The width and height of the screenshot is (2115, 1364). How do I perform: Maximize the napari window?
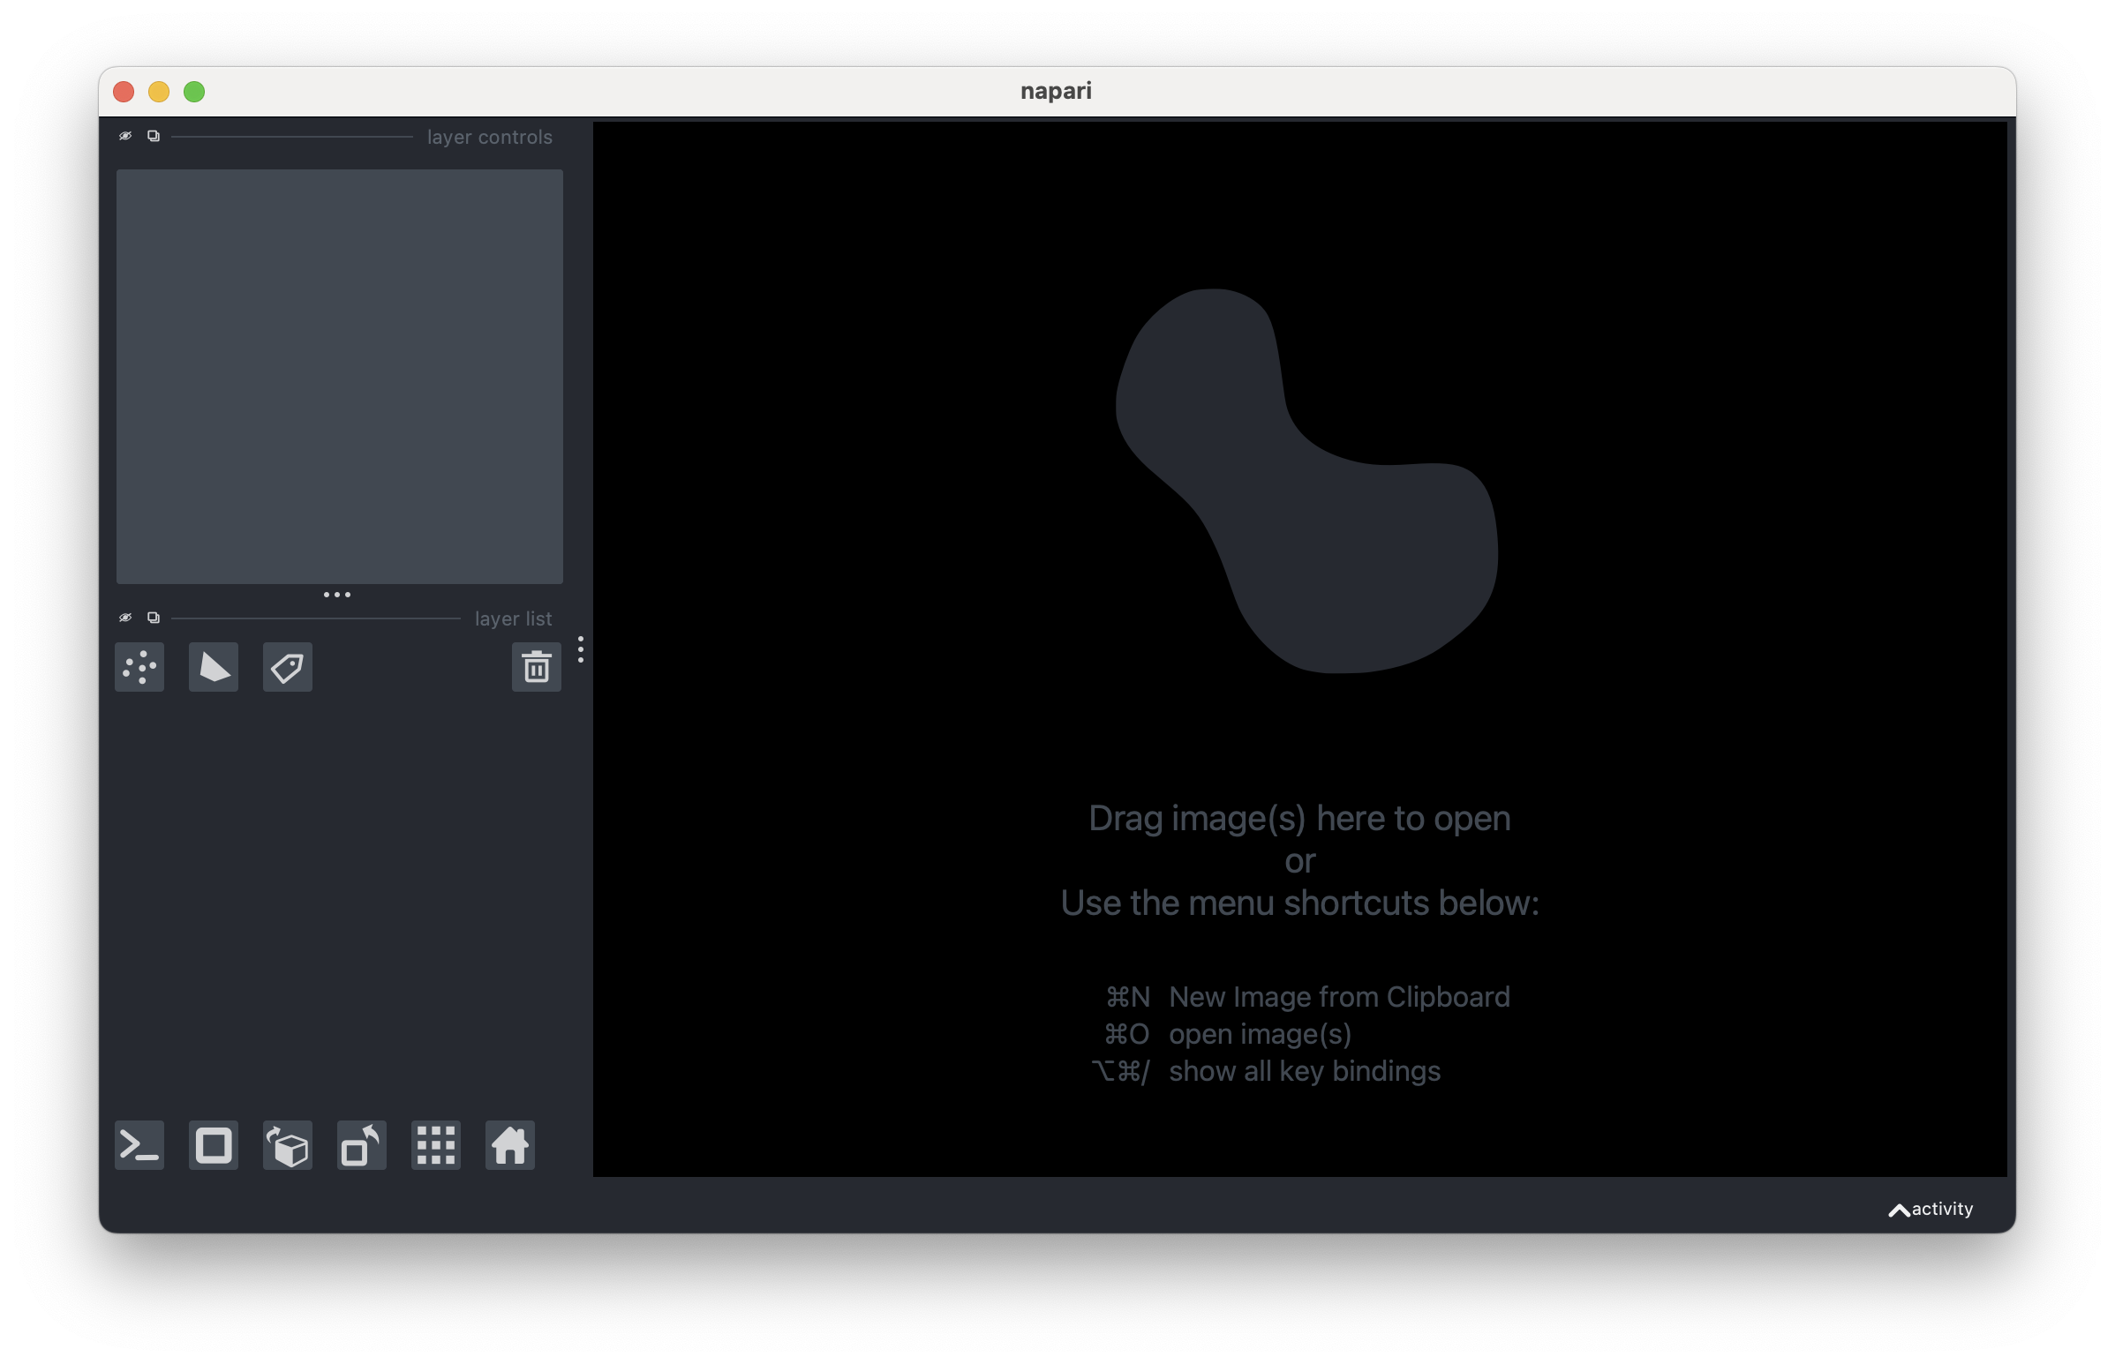(194, 92)
